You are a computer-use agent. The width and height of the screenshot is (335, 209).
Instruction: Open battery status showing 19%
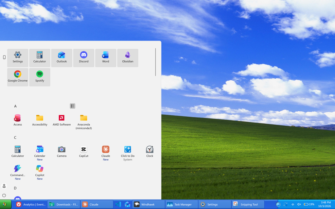(309, 204)
